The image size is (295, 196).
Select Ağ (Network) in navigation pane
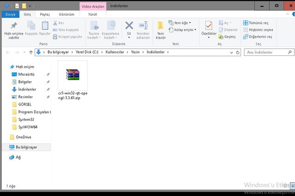(15, 157)
